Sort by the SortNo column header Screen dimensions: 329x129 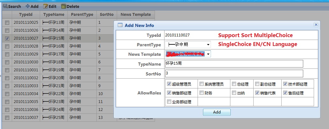pos(107,15)
